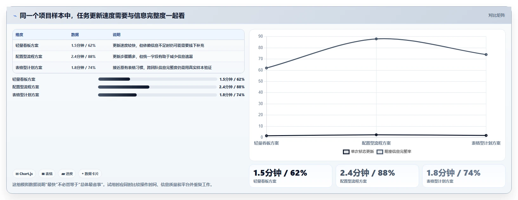
Task: Click the 配置型流程方案 x-axis label
Action: click(x=376, y=143)
